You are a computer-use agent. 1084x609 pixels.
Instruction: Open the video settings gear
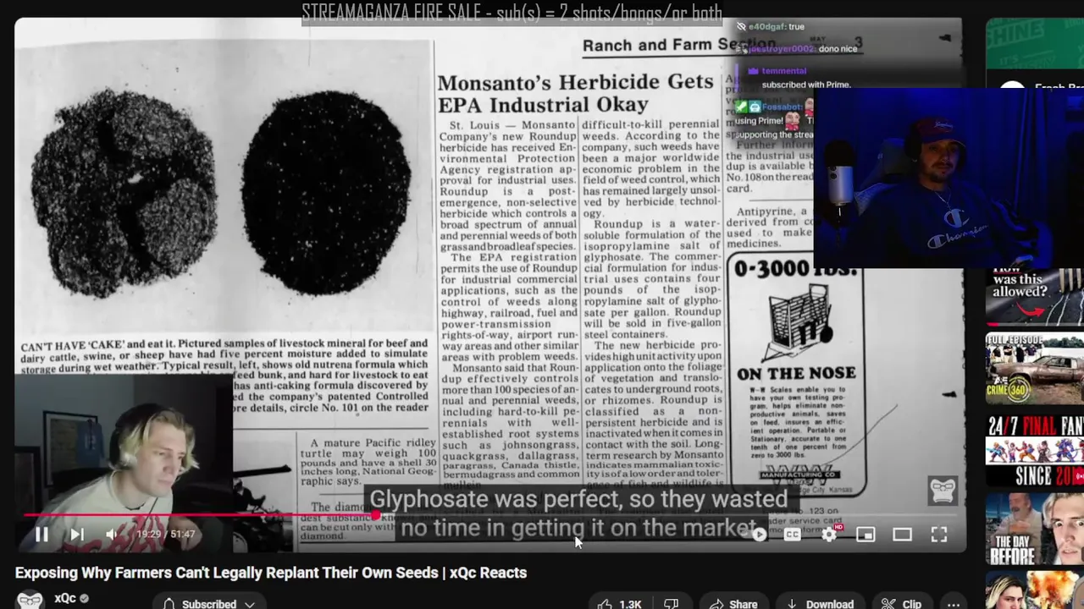click(829, 534)
